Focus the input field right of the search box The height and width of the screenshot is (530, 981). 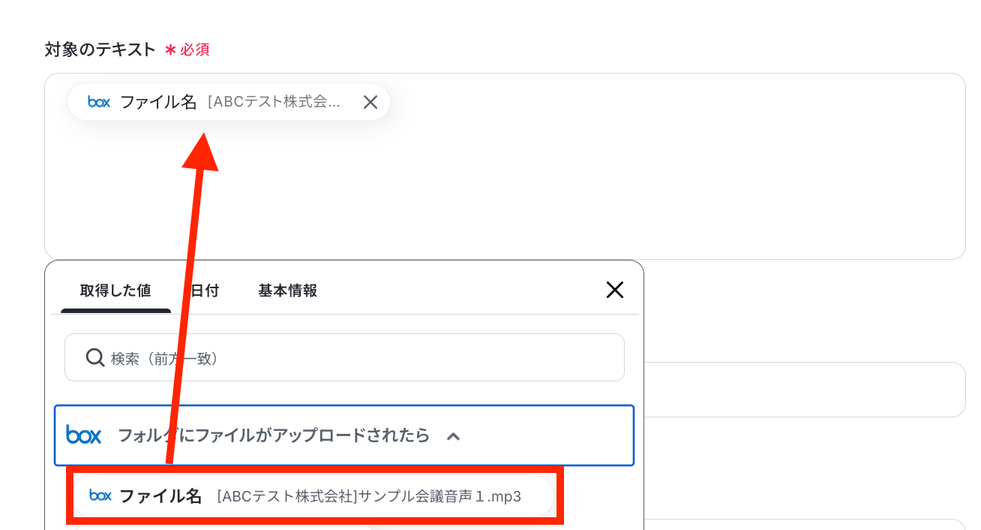click(x=804, y=389)
